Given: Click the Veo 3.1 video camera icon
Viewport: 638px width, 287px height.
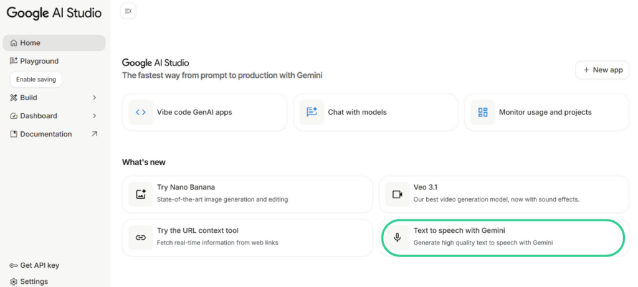Looking at the screenshot, I should (x=398, y=194).
